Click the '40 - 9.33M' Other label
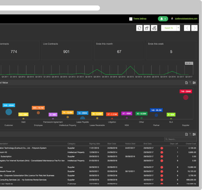202x190 pixels. (141, 114)
